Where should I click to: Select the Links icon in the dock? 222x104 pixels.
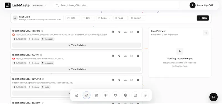pyautogui.click(x=86, y=95)
